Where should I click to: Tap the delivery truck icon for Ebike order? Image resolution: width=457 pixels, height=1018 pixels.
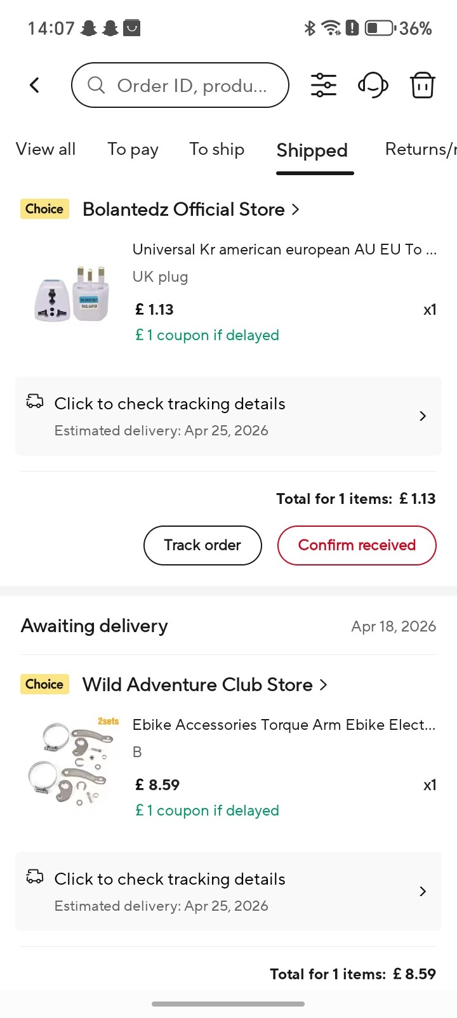point(35,877)
